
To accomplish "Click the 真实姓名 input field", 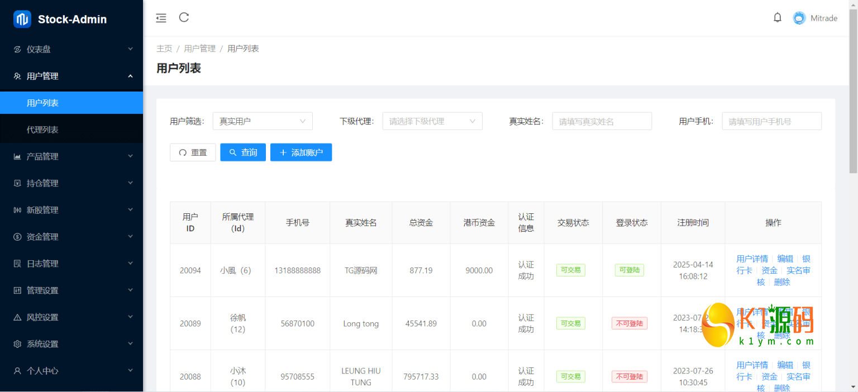I will tap(602, 121).
